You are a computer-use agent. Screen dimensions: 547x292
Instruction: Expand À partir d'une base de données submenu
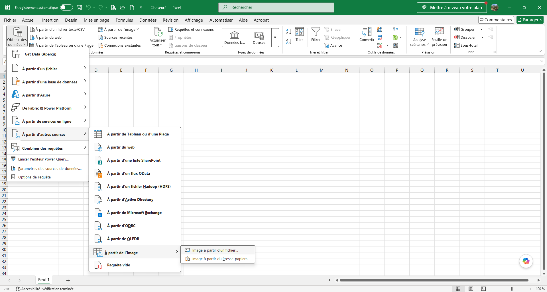point(48,82)
